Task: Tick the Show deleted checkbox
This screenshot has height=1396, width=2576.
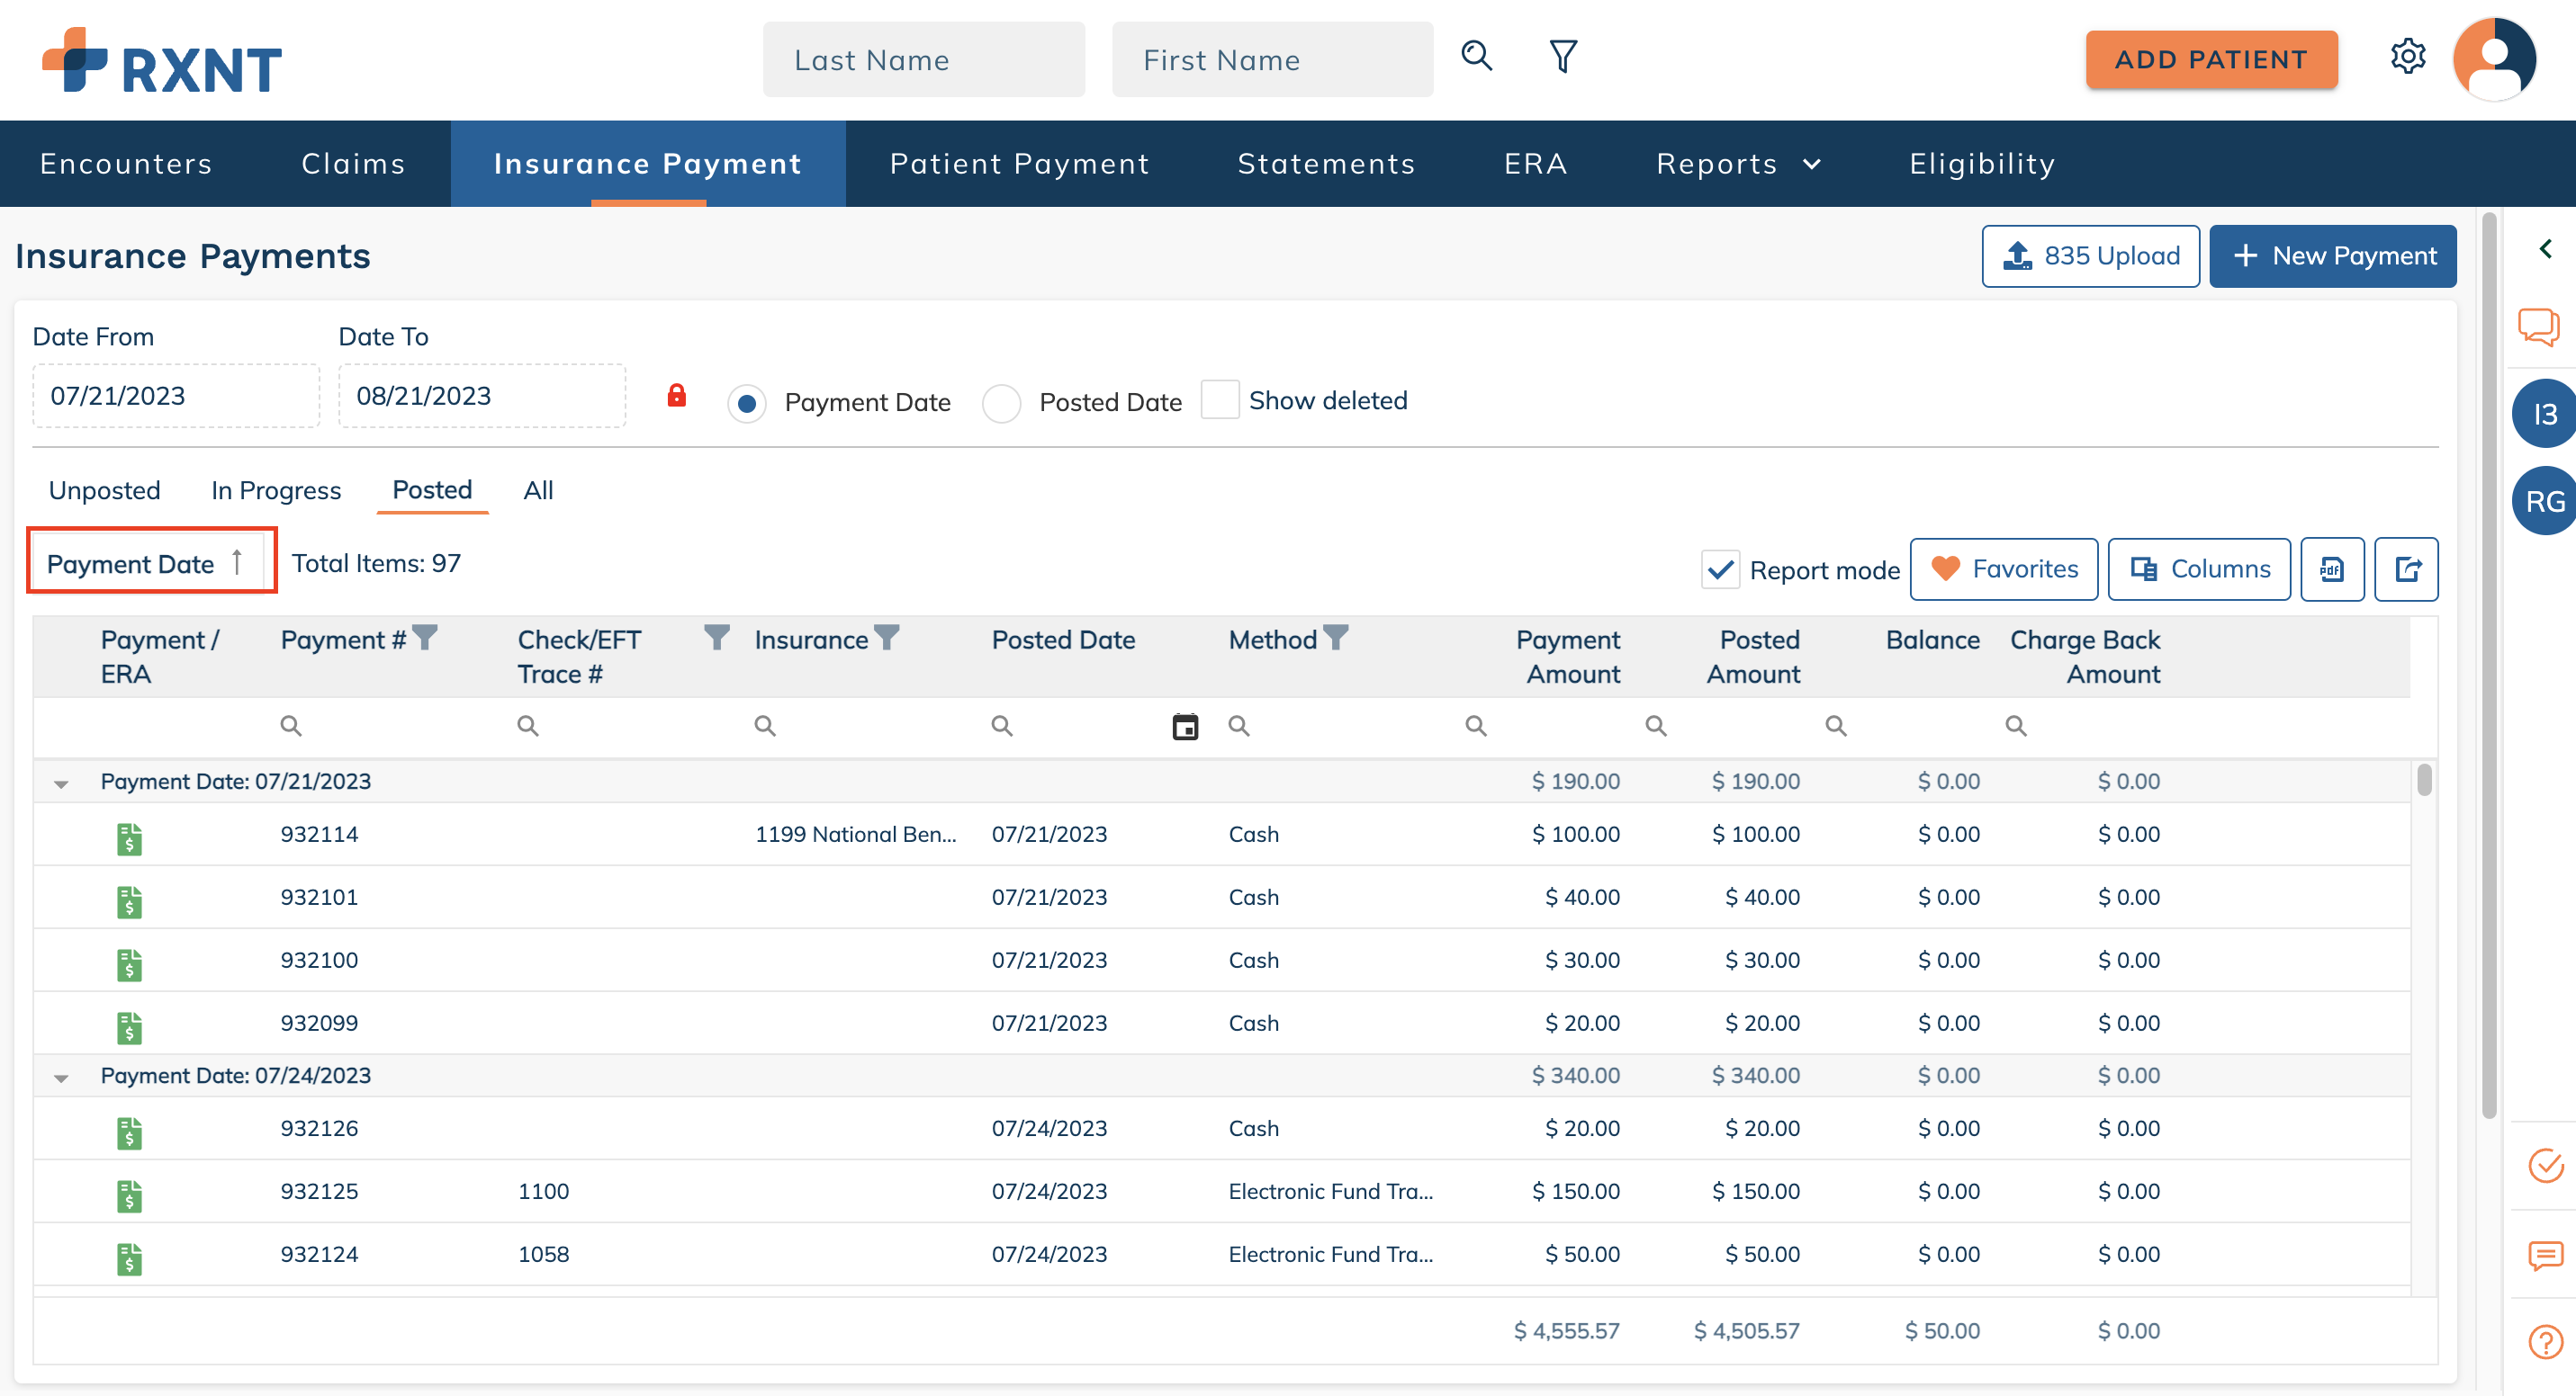Action: point(1219,399)
